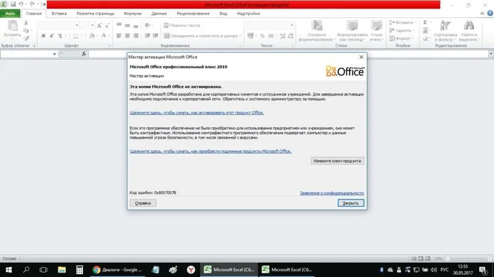Click the Закрыть button in dialog
The height and width of the screenshot is (277, 494).
point(351,203)
